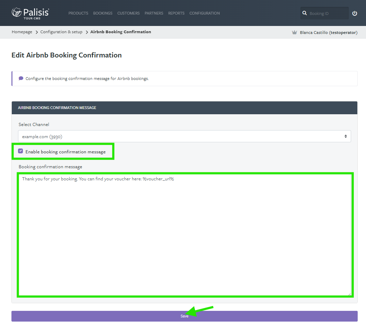This screenshot has width=366, height=324.
Task: Go to Homepage breadcrumb link
Action: click(x=22, y=32)
